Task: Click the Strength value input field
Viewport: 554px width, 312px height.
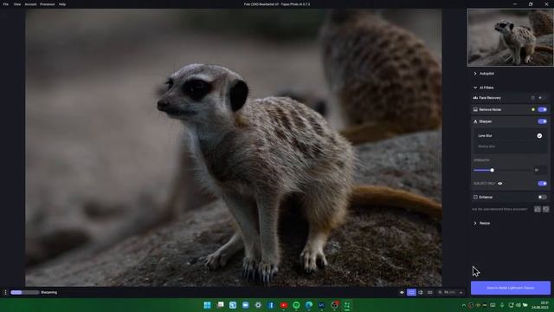Action: click(540, 170)
